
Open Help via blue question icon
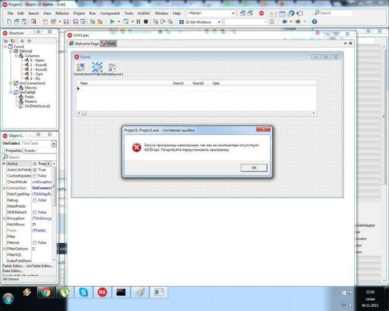pyautogui.click(x=314, y=22)
